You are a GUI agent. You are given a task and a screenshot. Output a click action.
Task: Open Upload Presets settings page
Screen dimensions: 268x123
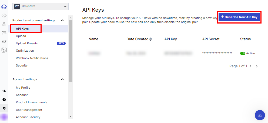tap(27, 43)
